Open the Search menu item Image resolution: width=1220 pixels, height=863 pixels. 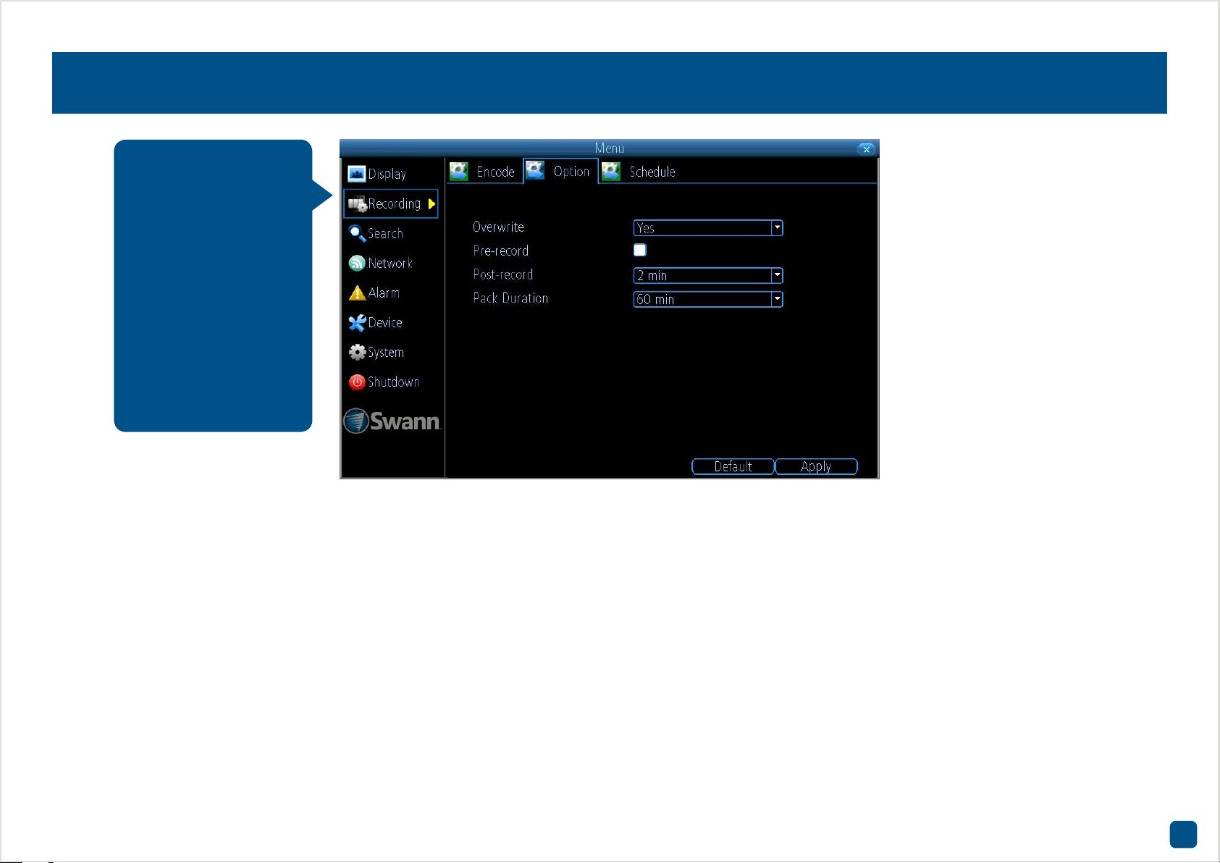click(391, 234)
